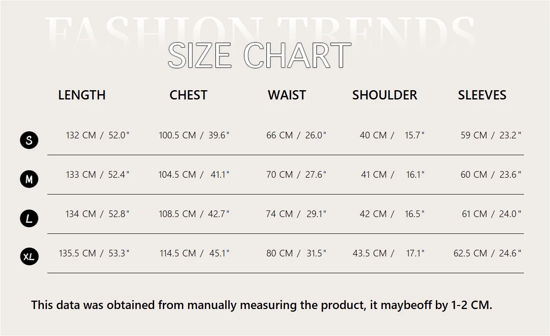Click the CHEST column header
550x336 pixels.
pyautogui.click(x=188, y=95)
